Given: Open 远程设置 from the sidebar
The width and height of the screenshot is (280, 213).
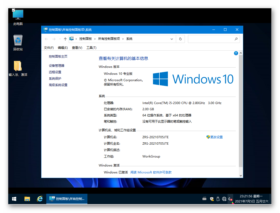Looking at the screenshot, I should click(55, 72).
